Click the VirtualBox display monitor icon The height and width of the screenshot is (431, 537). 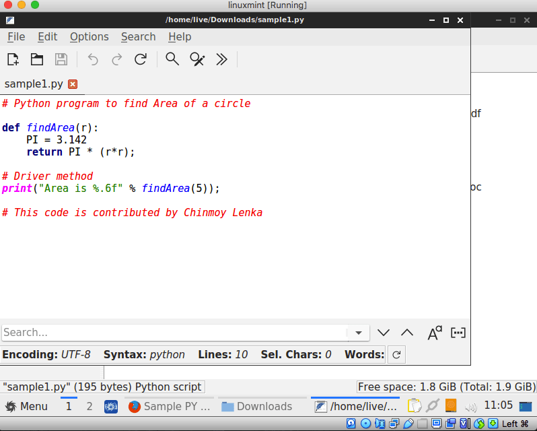[436, 424]
